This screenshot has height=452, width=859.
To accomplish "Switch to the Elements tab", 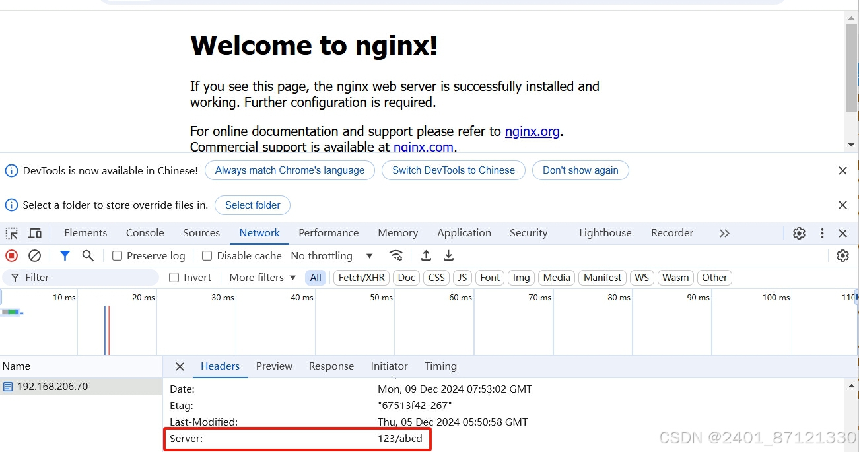I will 85,233.
